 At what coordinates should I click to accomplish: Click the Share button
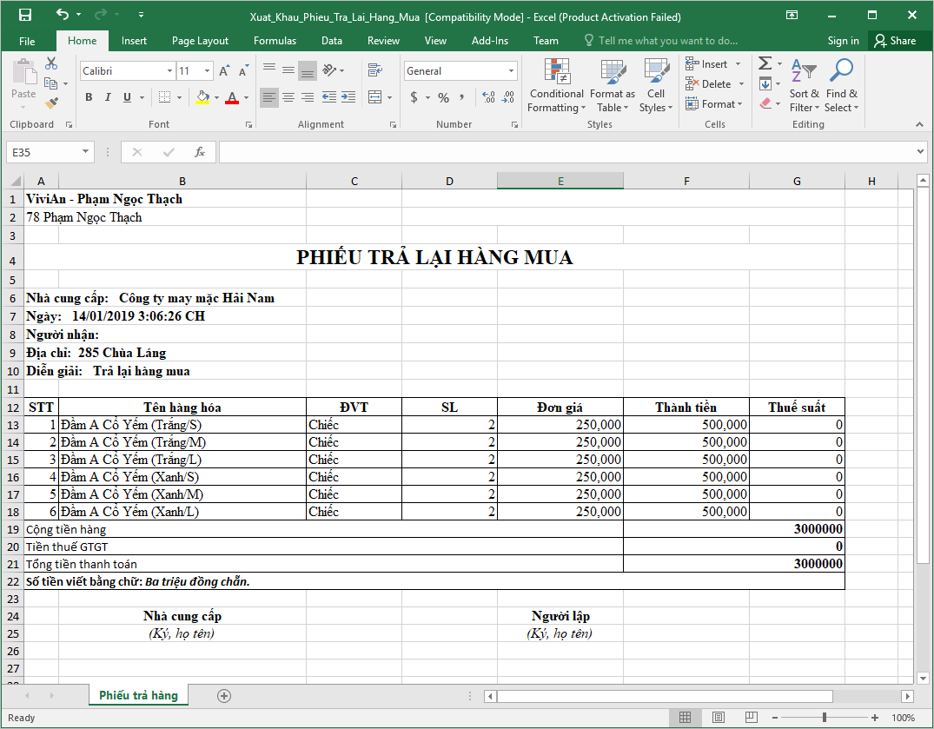pyautogui.click(x=895, y=41)
